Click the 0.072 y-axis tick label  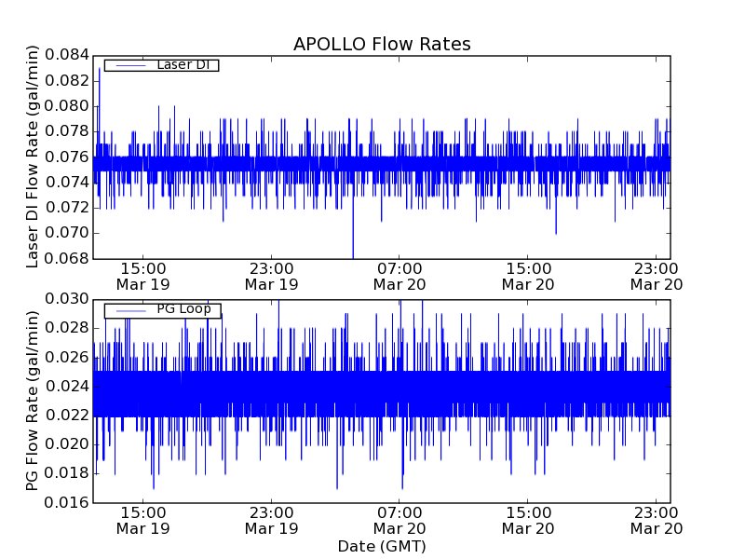pyautogui.click(x=67, y=208)
